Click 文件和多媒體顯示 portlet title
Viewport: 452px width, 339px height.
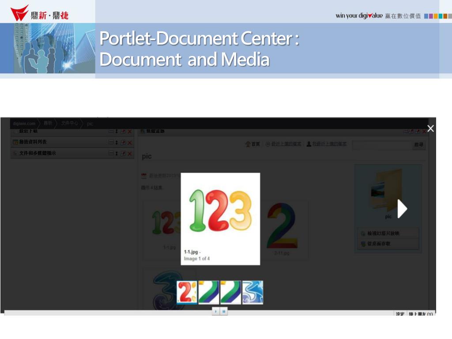[38, 153]
